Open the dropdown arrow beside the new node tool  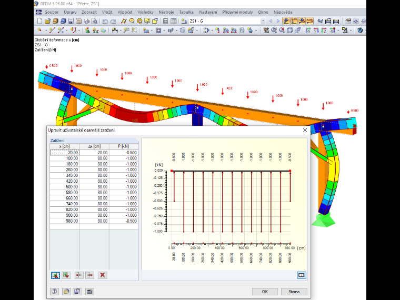(46, 31)
